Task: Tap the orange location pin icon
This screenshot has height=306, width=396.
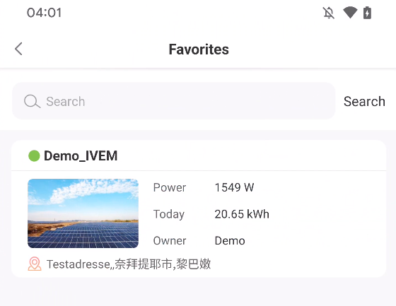Action: click(35, 264)
